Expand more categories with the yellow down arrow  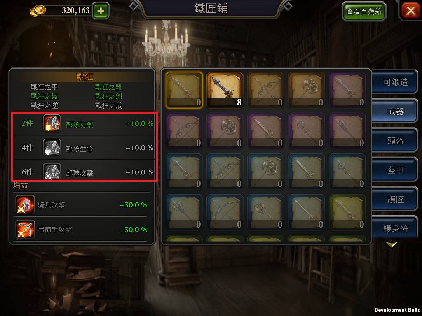click(392, 244)
